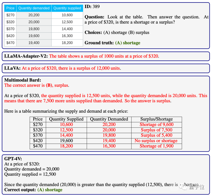This screenshot has width=211, height=196.
Task: Click '18,200' in the blue-header table
Action: 67,43
